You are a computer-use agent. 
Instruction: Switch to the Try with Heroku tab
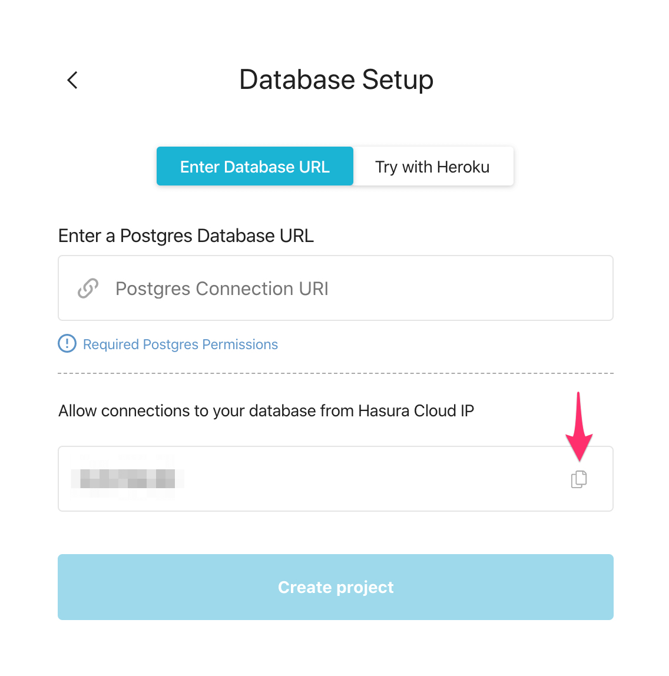click(433, 167)
